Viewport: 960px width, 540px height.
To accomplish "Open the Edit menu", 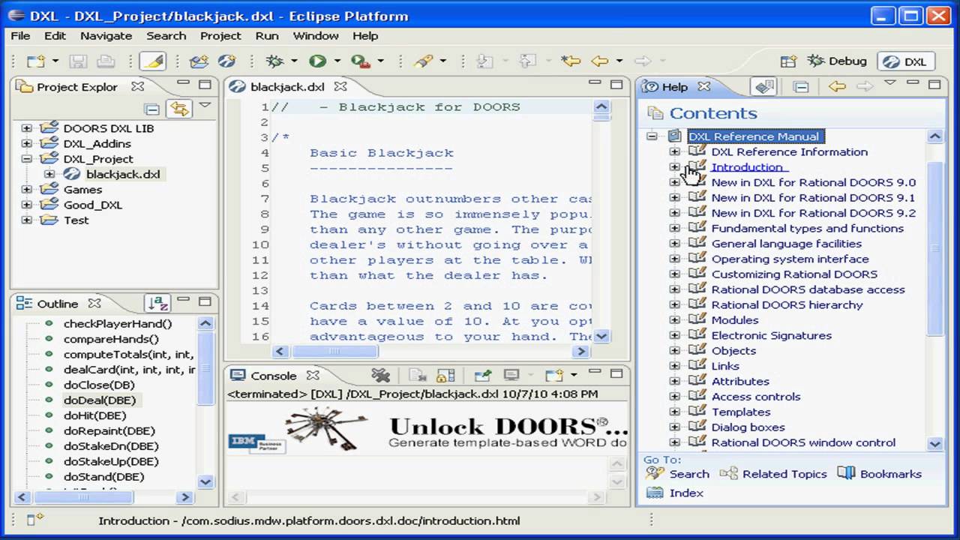I will tap(55, 35).
